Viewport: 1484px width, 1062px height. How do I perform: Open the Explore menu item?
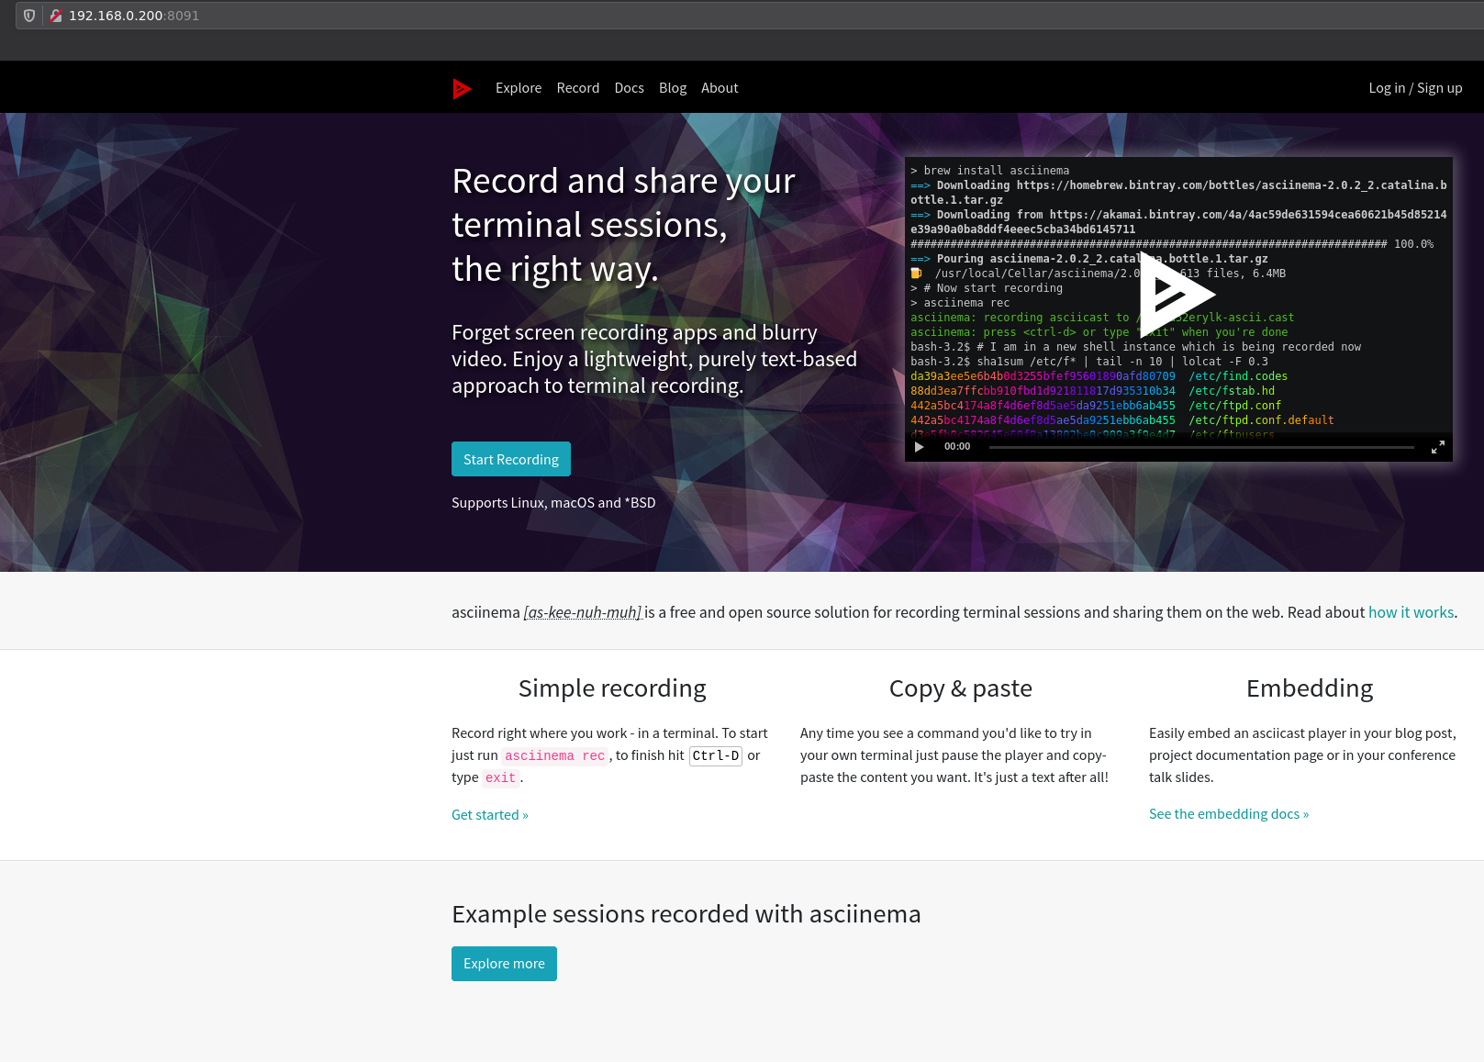(x=519, y=88)
